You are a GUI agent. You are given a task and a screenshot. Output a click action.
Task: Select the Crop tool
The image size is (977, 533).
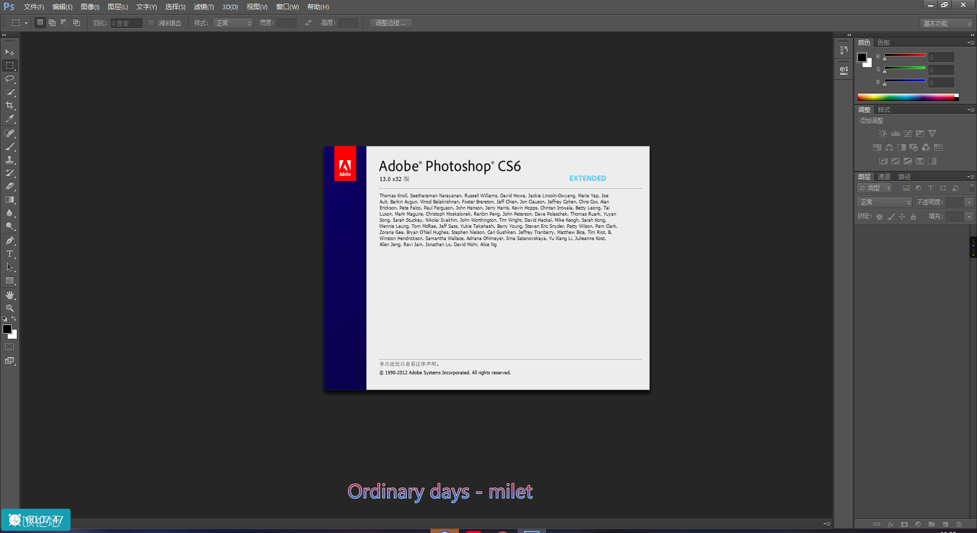tap(10, 105)
